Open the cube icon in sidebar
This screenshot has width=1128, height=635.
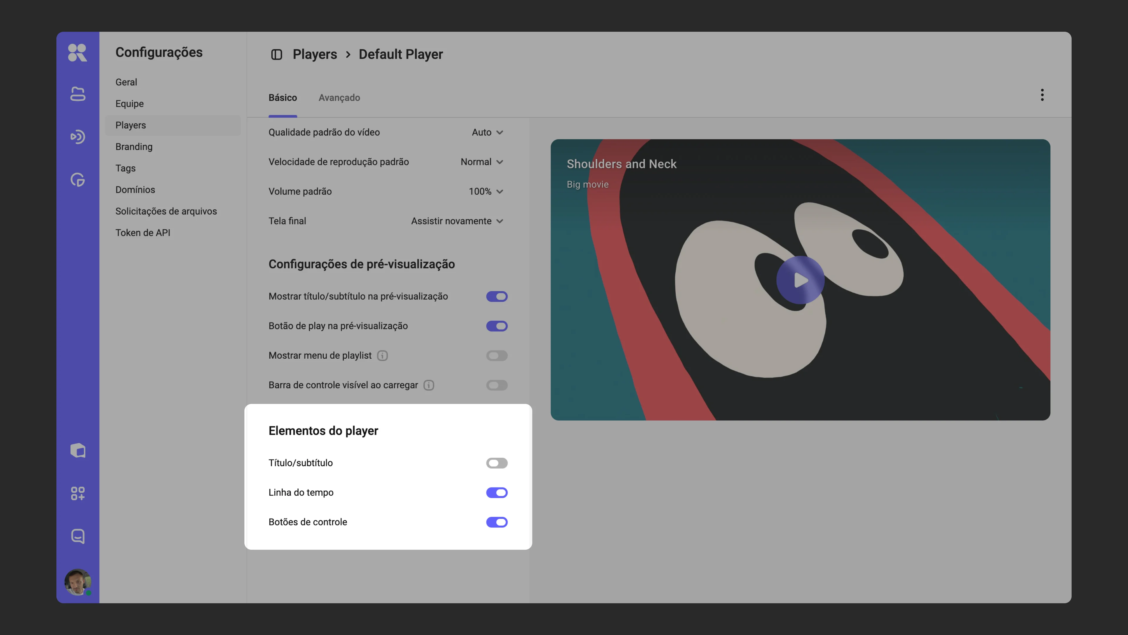pos(78,450)
